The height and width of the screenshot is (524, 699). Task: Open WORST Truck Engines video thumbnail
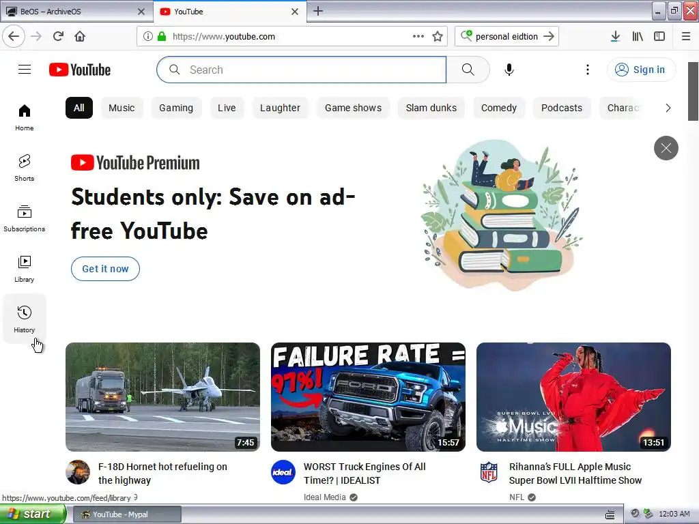(368, 396)
